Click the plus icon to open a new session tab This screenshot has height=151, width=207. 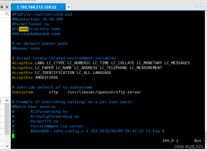click(68, 7)
